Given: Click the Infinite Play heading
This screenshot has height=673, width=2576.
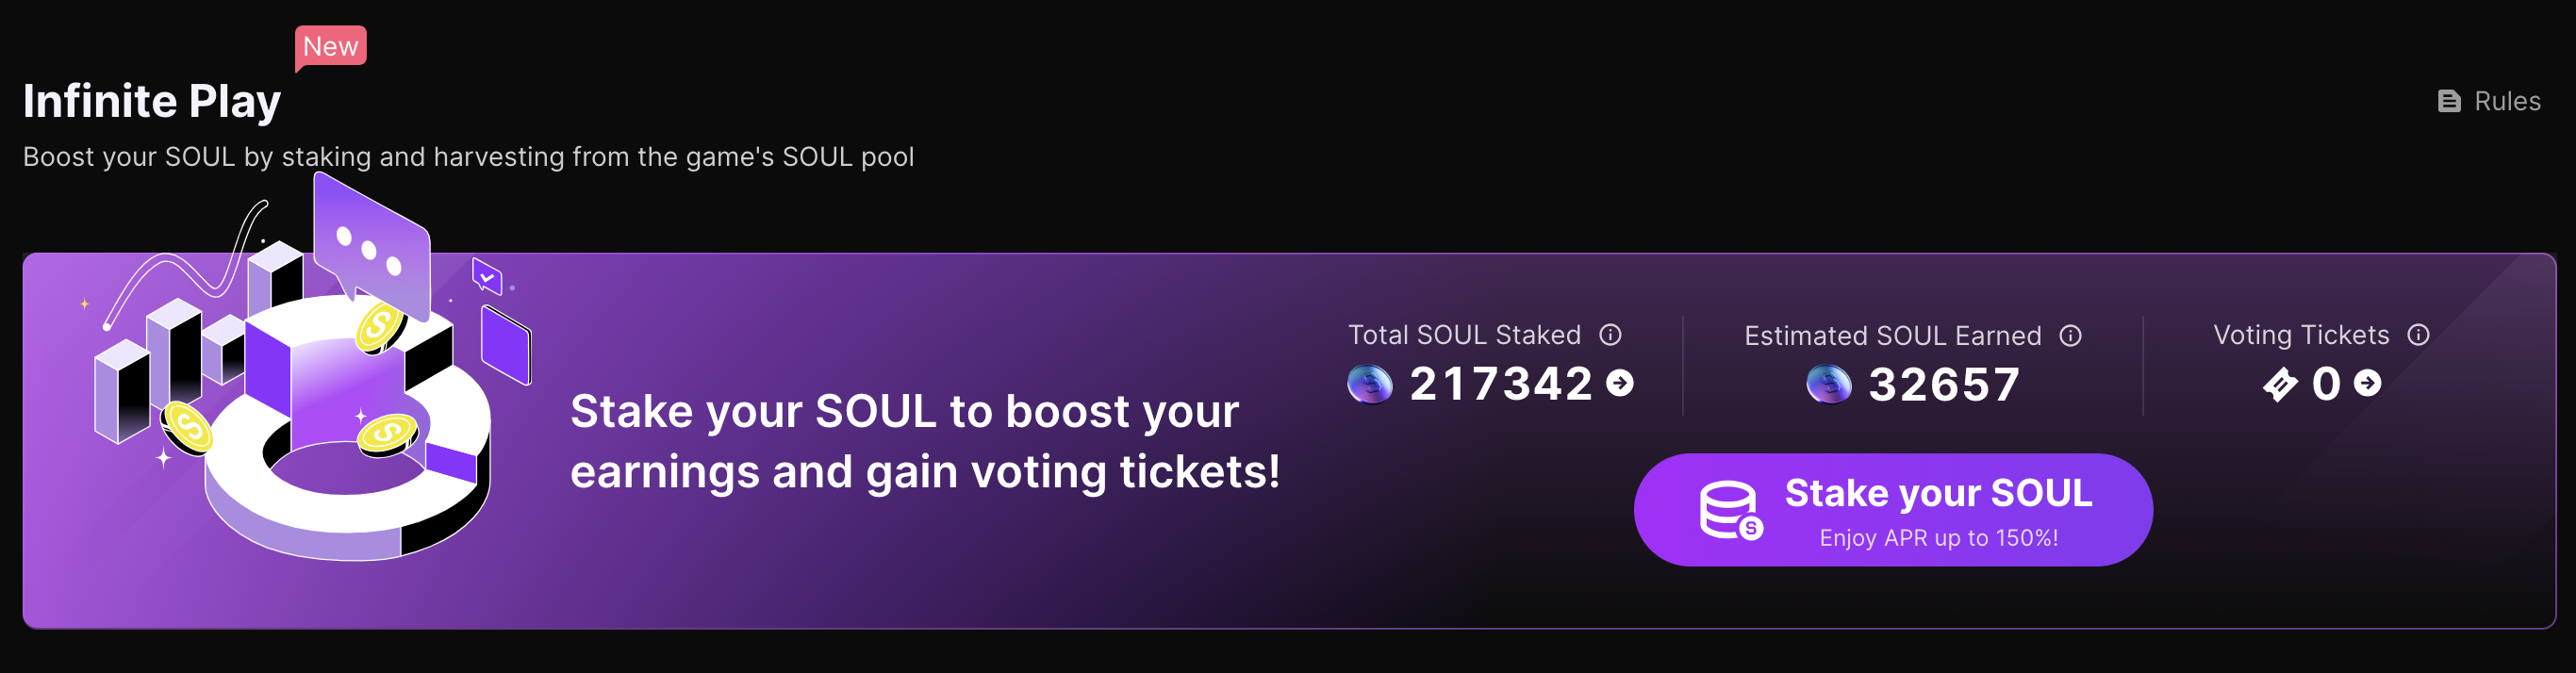Looking at the screenshot, I should click(x=152, y=101).
